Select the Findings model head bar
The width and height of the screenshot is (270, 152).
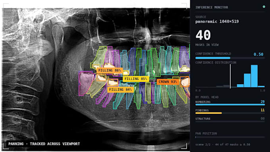pyautogui.click(x=230, y=113)
